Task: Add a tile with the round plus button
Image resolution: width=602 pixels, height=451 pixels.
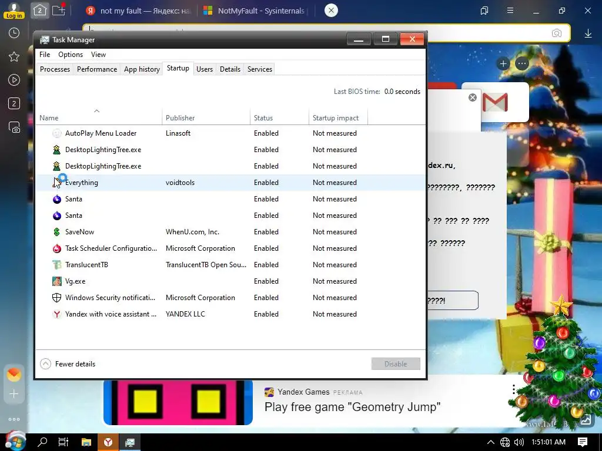Action: click(503, 63)
